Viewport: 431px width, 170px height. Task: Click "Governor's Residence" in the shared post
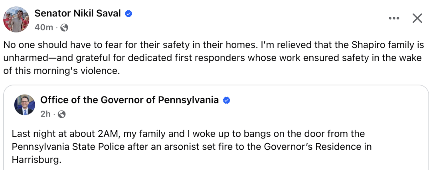(309, 147)
